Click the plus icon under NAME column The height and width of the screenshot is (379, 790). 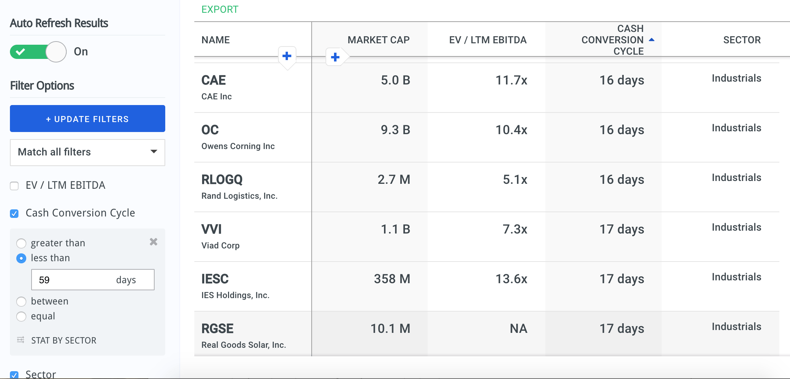click(x=287, y=56)
